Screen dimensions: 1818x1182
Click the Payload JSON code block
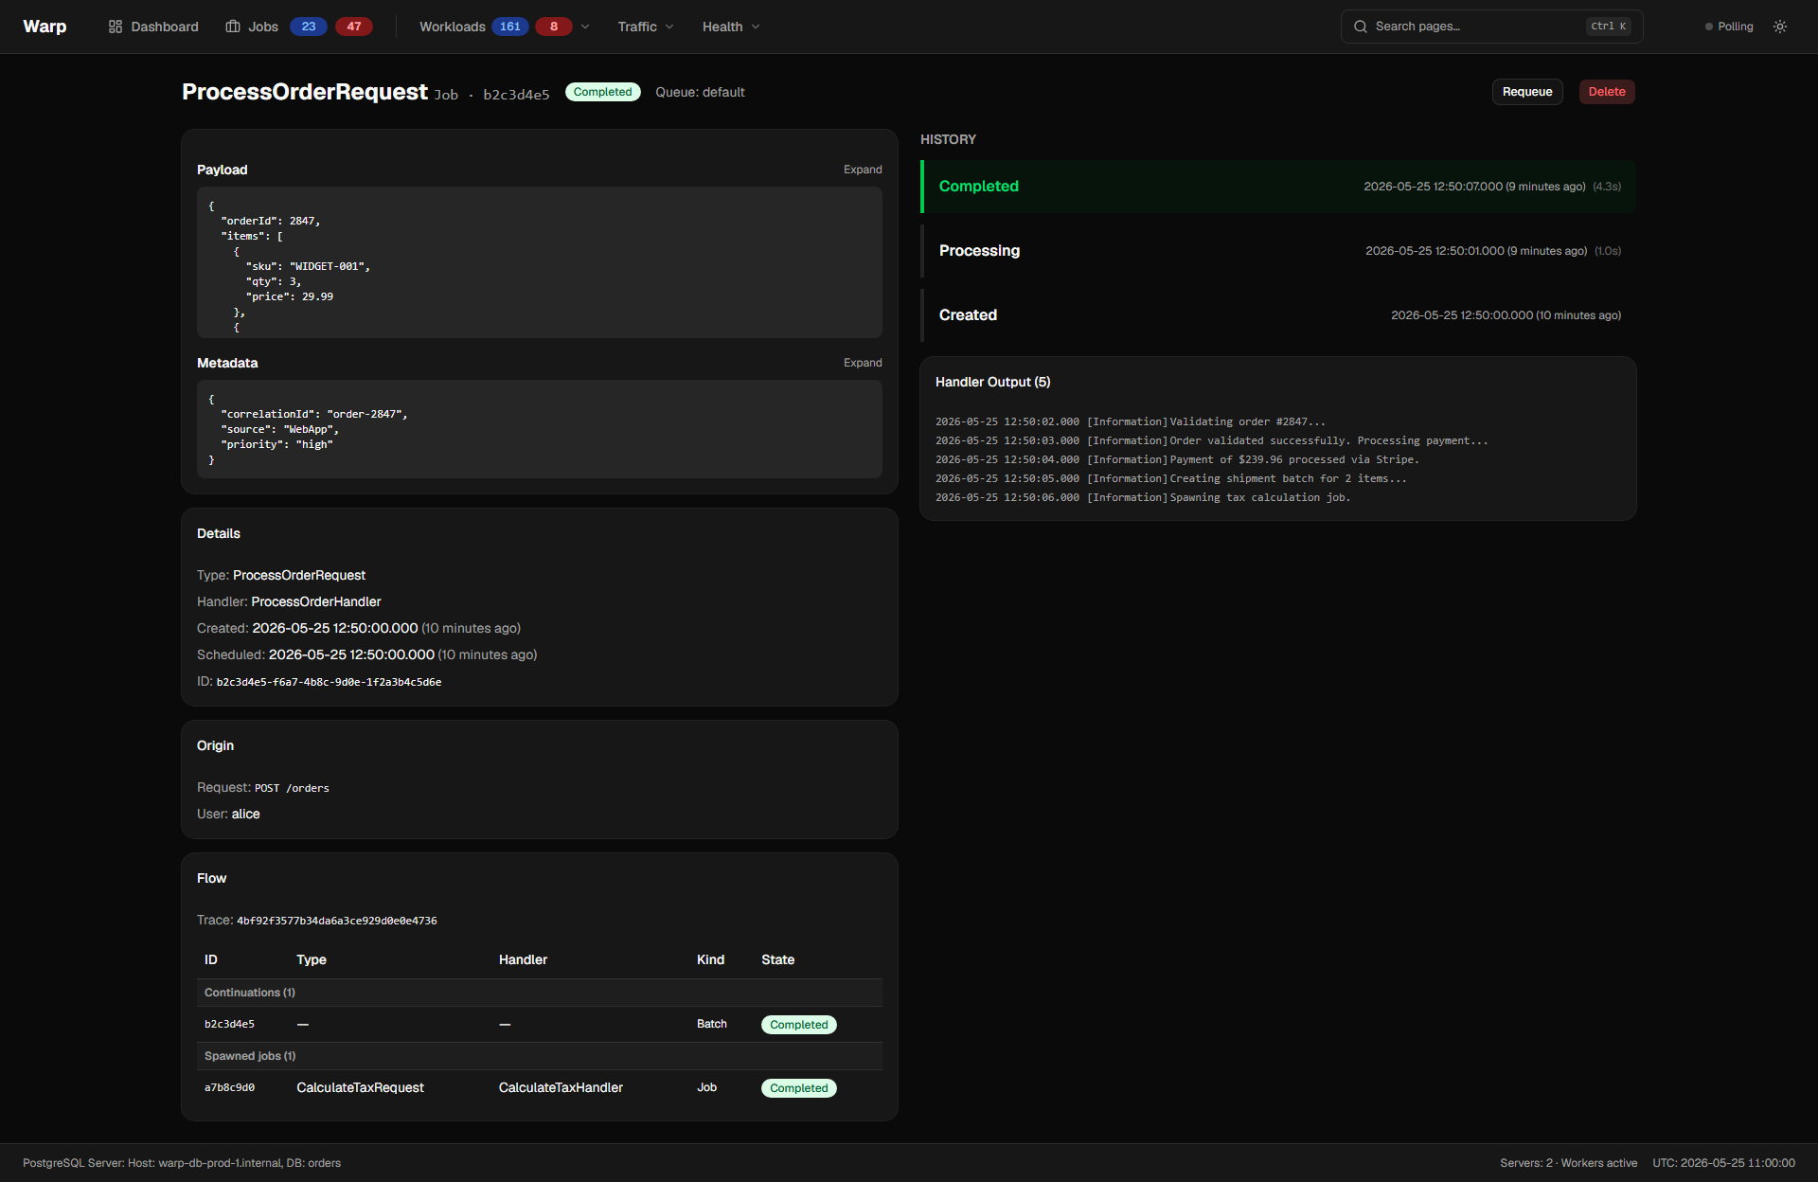click(x=540, y=262)
